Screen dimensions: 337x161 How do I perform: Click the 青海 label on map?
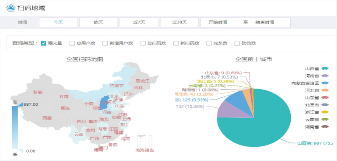tap(65, 108)
